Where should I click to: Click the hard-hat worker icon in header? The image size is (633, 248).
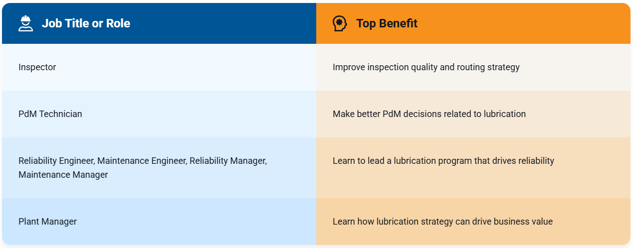point(25,23)
